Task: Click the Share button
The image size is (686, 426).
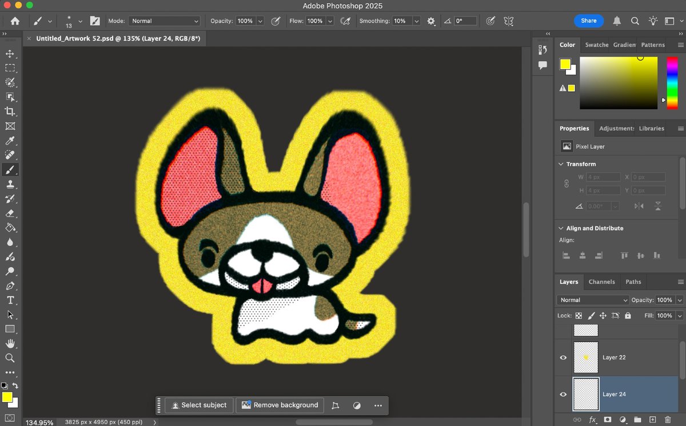Action: 589,21
